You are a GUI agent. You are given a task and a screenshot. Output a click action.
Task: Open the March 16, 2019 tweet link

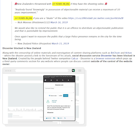pos(59,22)
